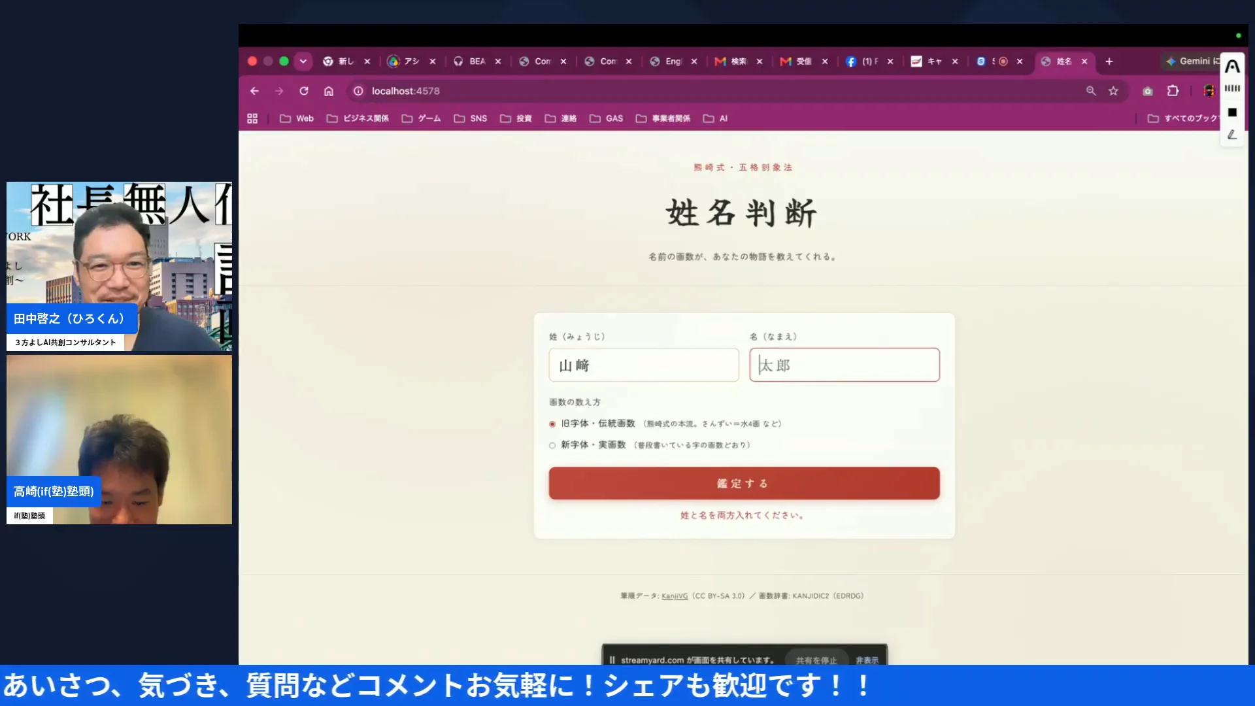Image resolution: width=1255 pixels, height=706 pixels.
Task: Open the すべてのブックマーク folder
Action: point(1183,118)
